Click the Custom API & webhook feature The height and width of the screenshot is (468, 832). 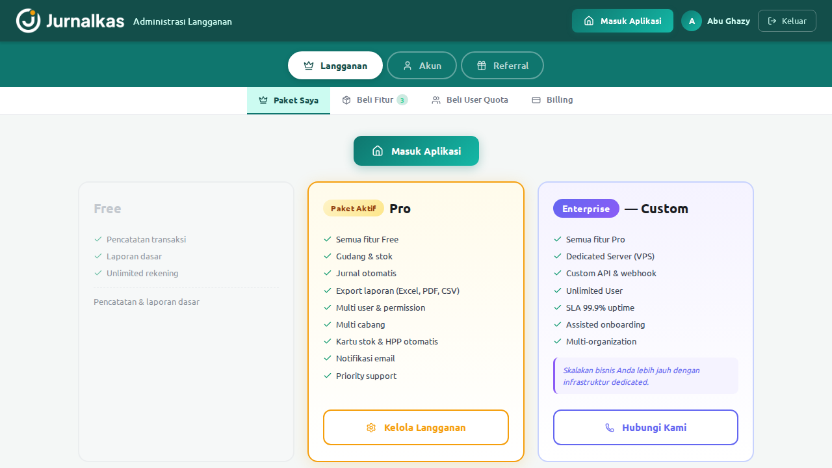pos(611,273)
